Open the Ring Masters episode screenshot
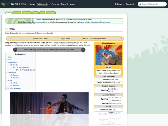The width and height of the screenshot is (168, 126). pyautogui.click(x=109, y=55)
